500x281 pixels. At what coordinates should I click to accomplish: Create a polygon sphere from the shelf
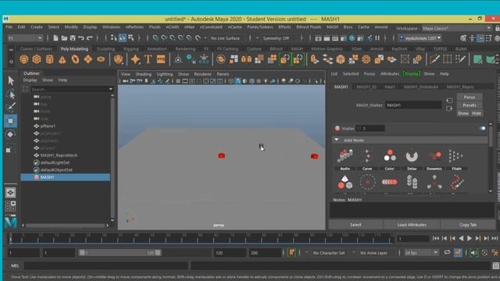pos(24,59)
